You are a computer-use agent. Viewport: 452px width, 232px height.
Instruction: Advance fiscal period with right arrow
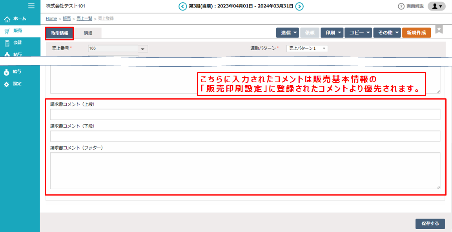(300, 6)
